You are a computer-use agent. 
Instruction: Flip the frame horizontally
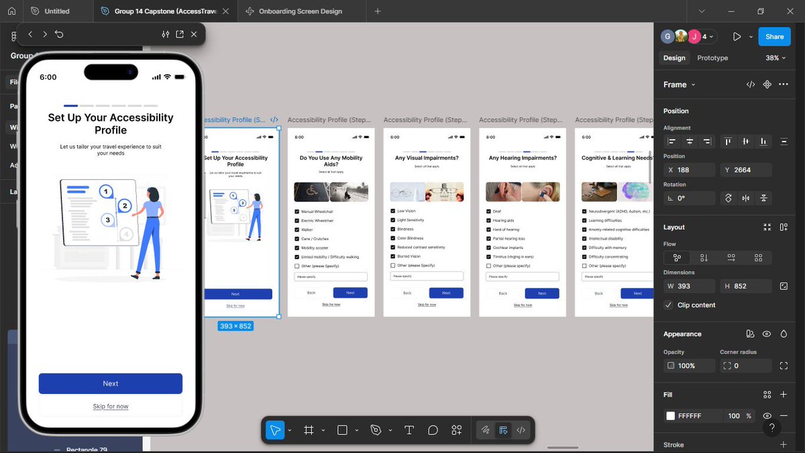[x=746, y=198]
